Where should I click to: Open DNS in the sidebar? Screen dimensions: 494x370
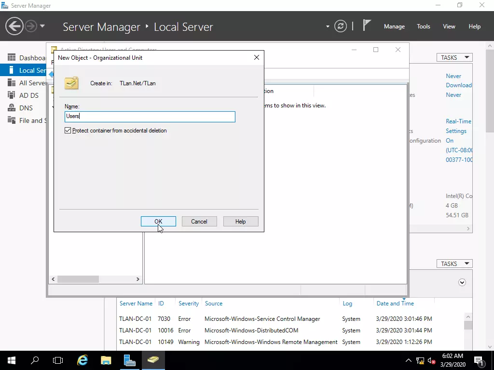23,108
